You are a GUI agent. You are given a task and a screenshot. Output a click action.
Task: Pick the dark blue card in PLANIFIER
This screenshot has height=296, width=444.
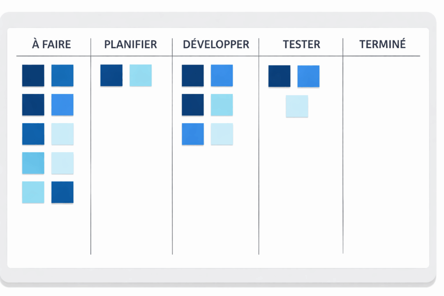point(111,75)
